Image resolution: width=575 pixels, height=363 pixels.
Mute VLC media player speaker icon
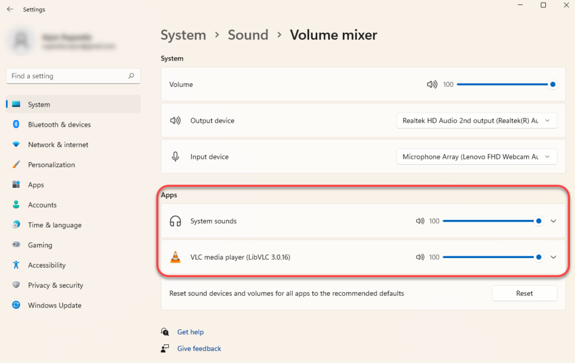[420, 257]
